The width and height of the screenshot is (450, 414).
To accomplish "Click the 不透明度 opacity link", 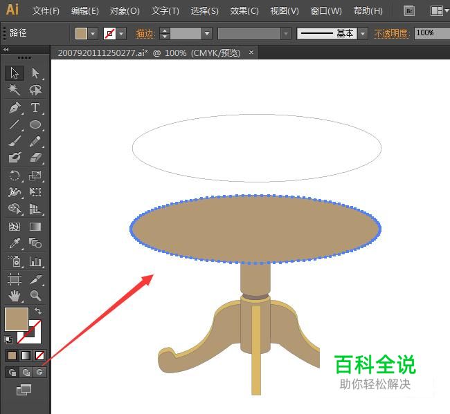I will coord(392,34).
